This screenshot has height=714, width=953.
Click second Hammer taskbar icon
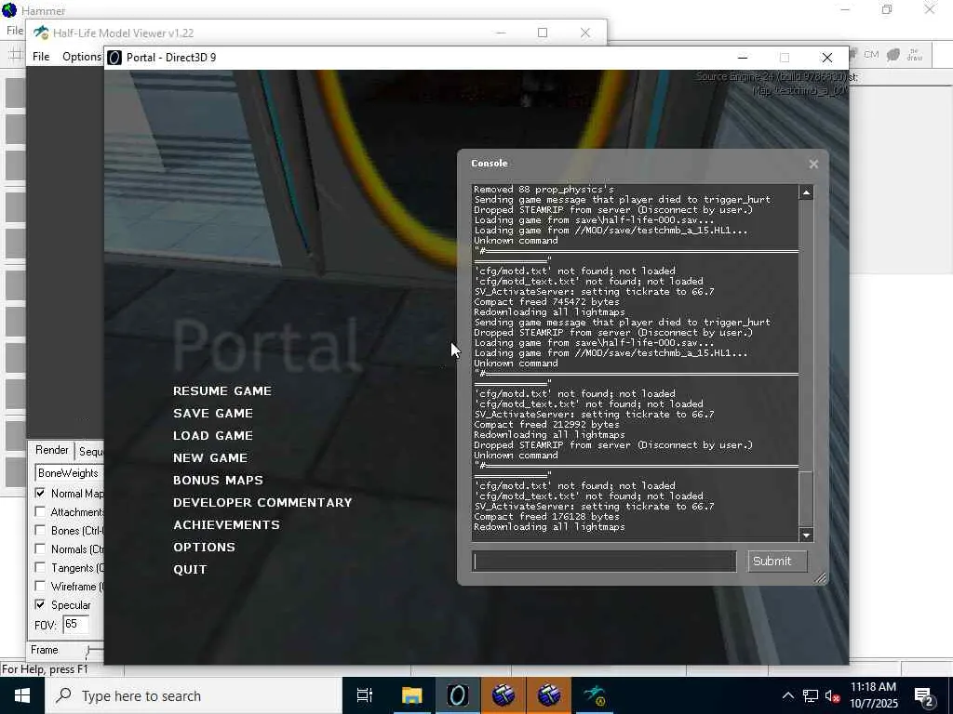coord(549,695)
